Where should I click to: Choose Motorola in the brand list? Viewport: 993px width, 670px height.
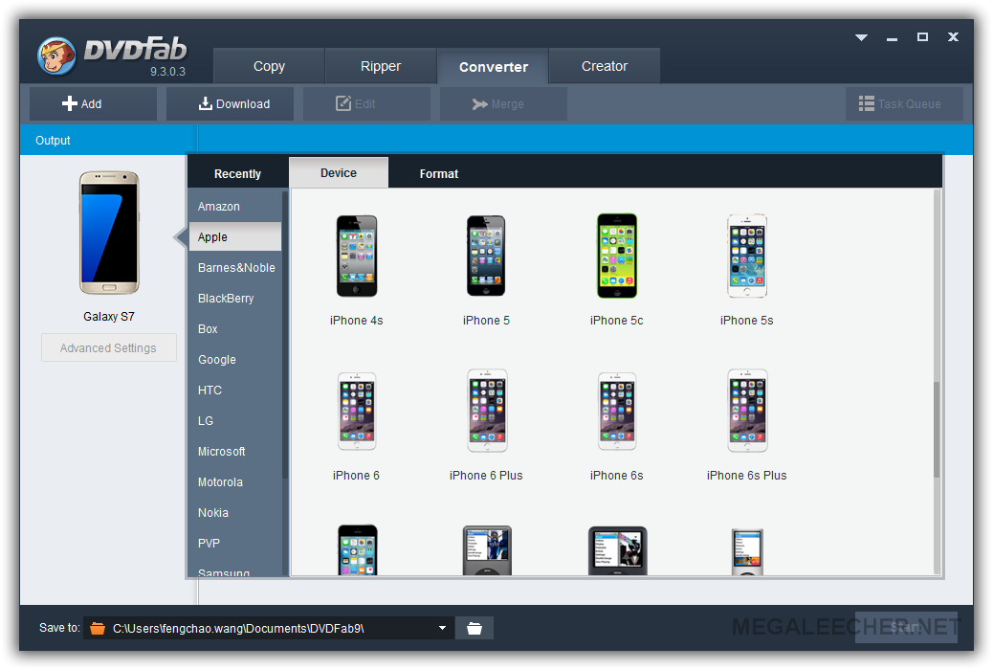click(235, 482)
